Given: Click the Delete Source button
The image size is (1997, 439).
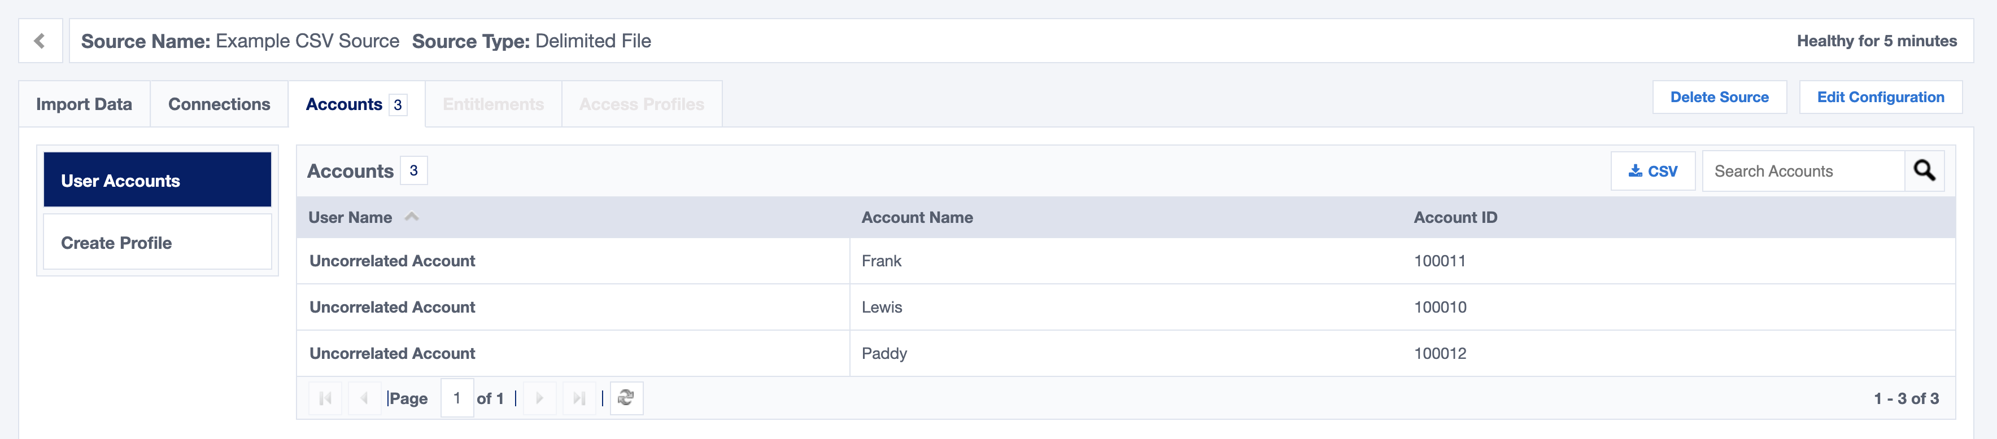Looking at the screenshot, I should pos(1720,97).
